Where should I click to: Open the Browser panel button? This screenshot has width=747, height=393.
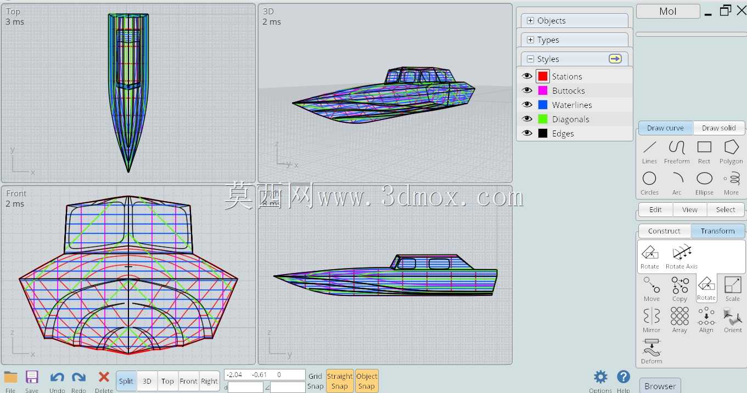pos(660,386)
